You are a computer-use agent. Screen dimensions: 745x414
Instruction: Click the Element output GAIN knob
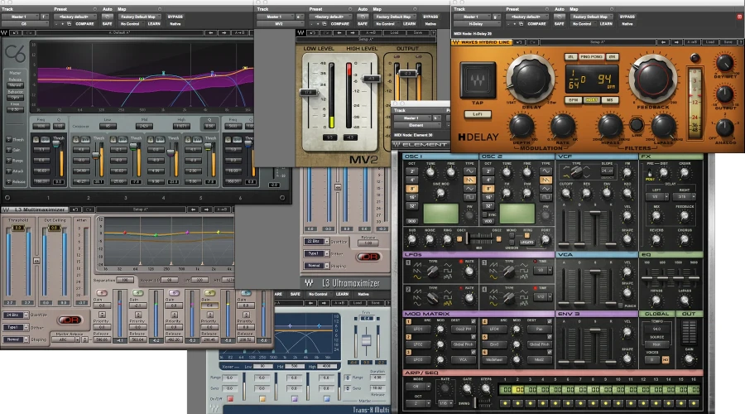(x=689, y=360)
